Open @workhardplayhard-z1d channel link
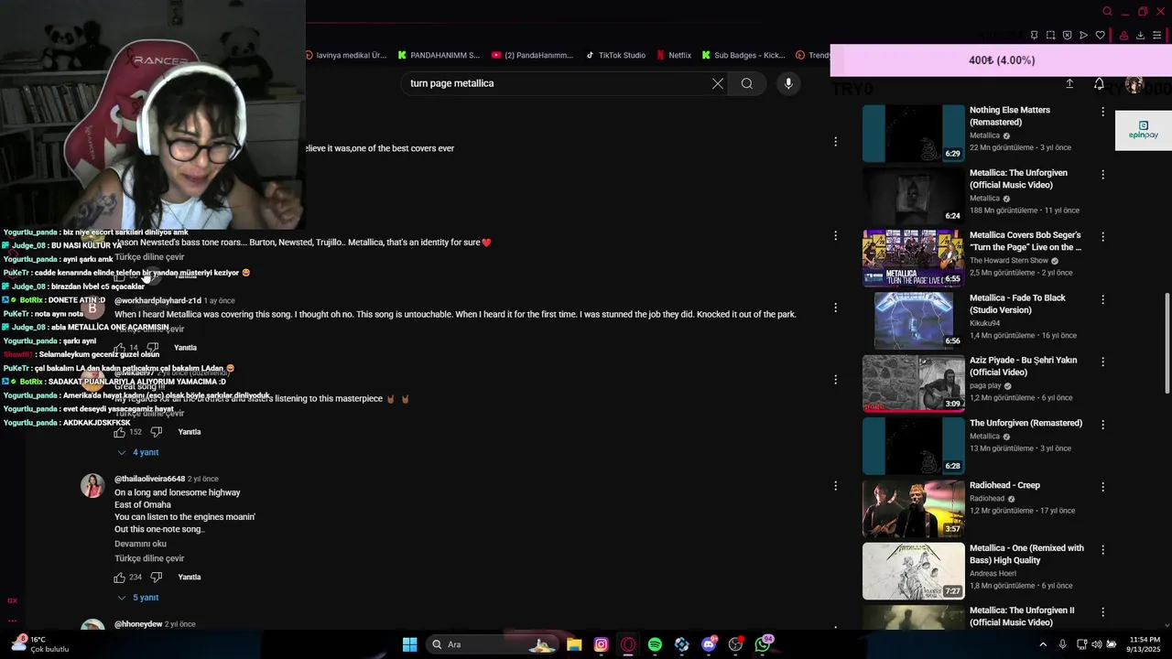Screen dimensions: 1172x659 click(x=157, y=300)
